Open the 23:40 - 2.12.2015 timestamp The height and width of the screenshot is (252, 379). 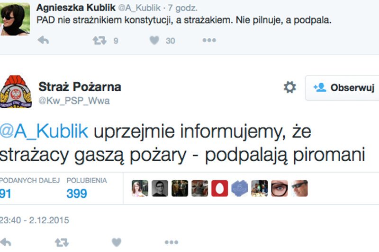35,220
